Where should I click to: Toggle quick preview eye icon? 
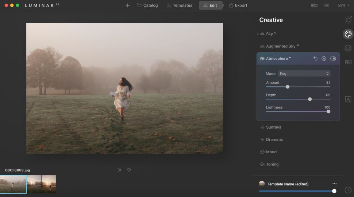[327, 5]
